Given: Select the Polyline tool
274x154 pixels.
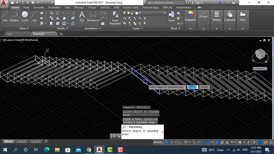Looking at the screenshot, I should tap(14, 17).
